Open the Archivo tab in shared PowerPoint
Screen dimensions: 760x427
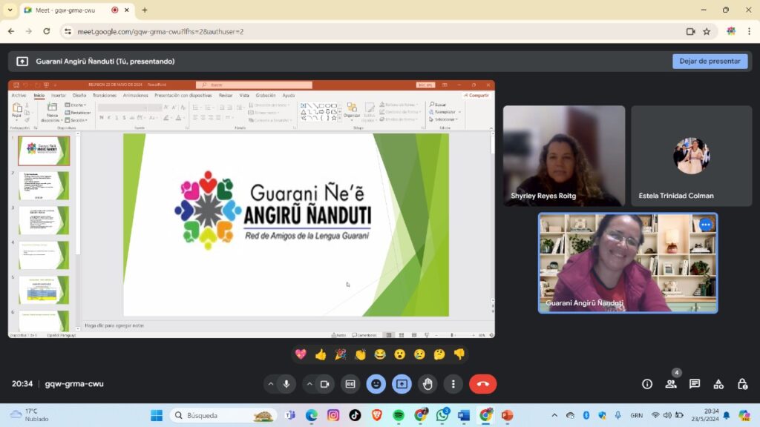tap(19, 96)
